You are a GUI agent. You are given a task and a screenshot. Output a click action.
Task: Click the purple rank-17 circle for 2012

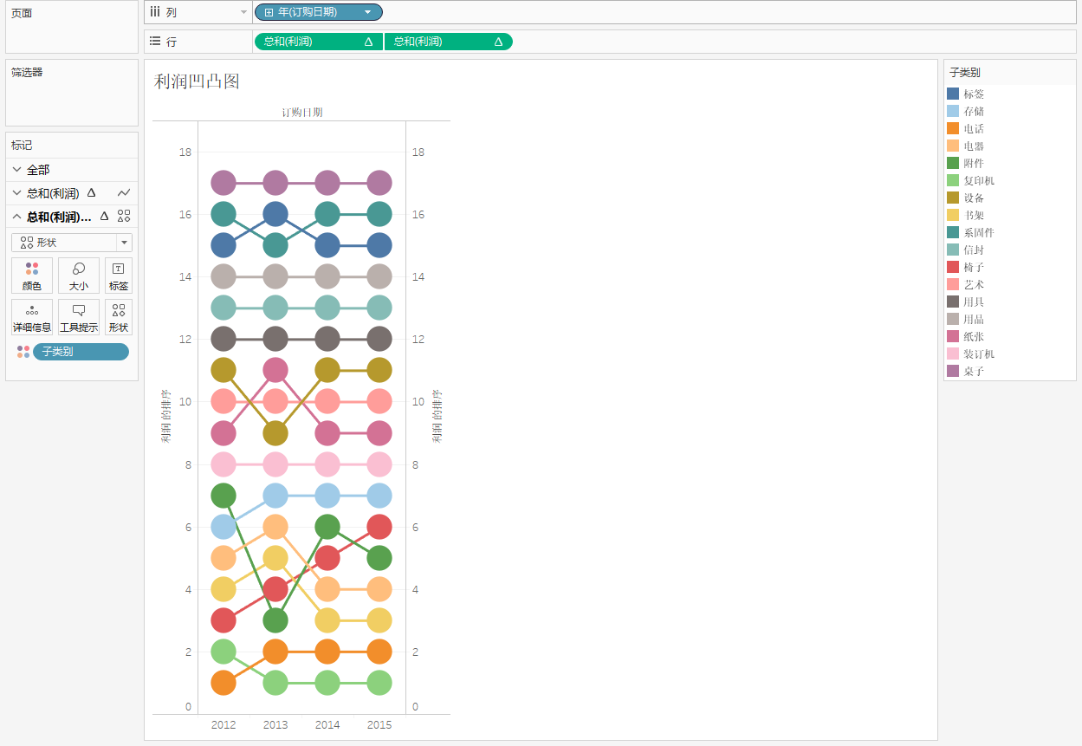tap(224, 183)
